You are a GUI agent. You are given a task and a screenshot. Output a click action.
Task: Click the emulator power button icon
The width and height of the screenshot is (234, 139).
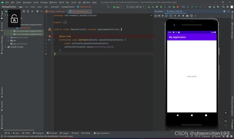click(x=156, y=16)
